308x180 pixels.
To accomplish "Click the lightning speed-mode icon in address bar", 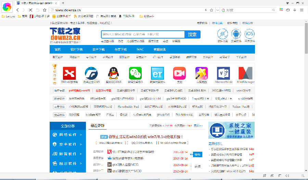I will pos(206,10).
